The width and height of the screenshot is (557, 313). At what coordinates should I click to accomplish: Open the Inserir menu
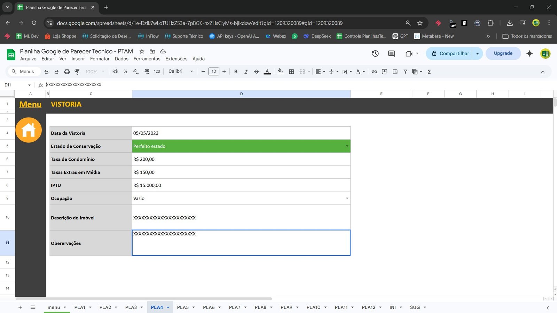coord(78,58)
